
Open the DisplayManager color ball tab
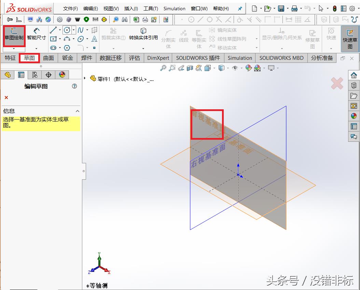(62, 75)
